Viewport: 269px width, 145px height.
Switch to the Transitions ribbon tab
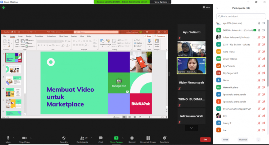(39, 36)
